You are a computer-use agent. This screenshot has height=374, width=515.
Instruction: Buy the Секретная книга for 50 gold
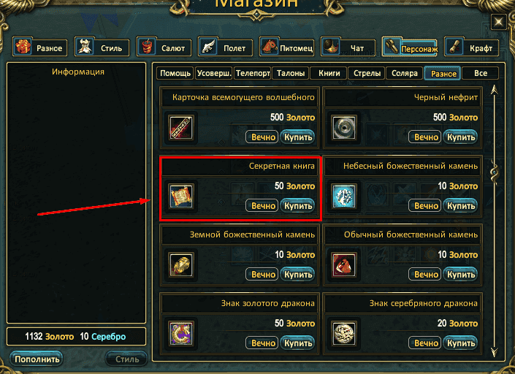click(x=297, y=206)
